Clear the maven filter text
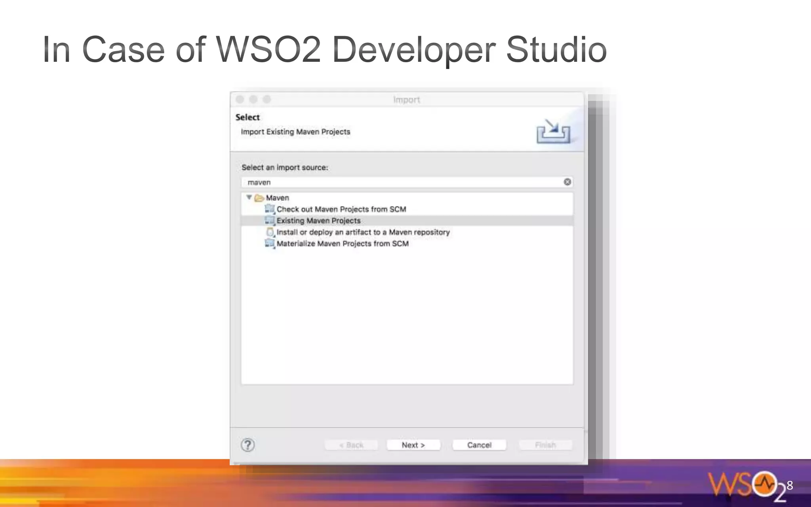 click(567, 182)
